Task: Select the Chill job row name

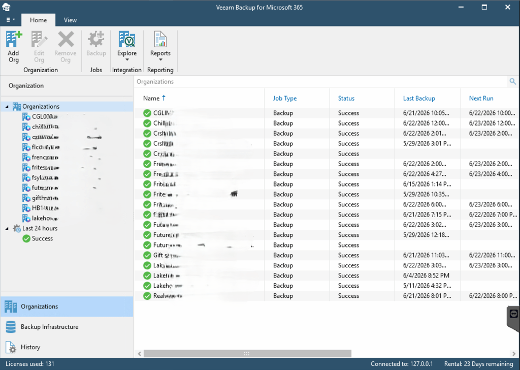Action: pos(164,124)
